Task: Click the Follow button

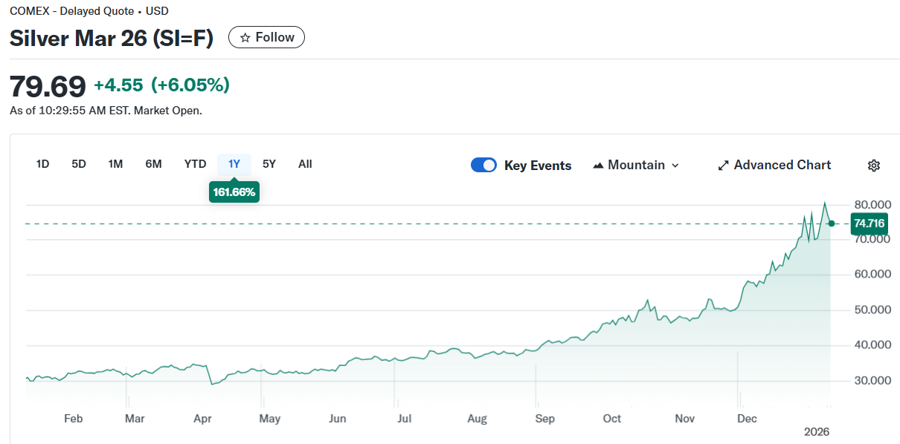Action: 266,37
